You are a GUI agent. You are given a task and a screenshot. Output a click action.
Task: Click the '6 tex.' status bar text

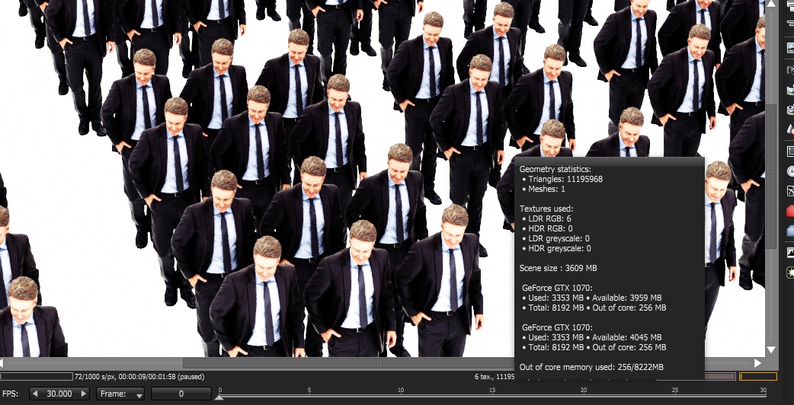[x=484, y=377]
